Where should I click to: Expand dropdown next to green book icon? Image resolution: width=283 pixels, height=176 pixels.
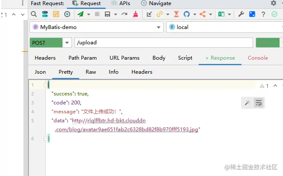tap(229, 14)
